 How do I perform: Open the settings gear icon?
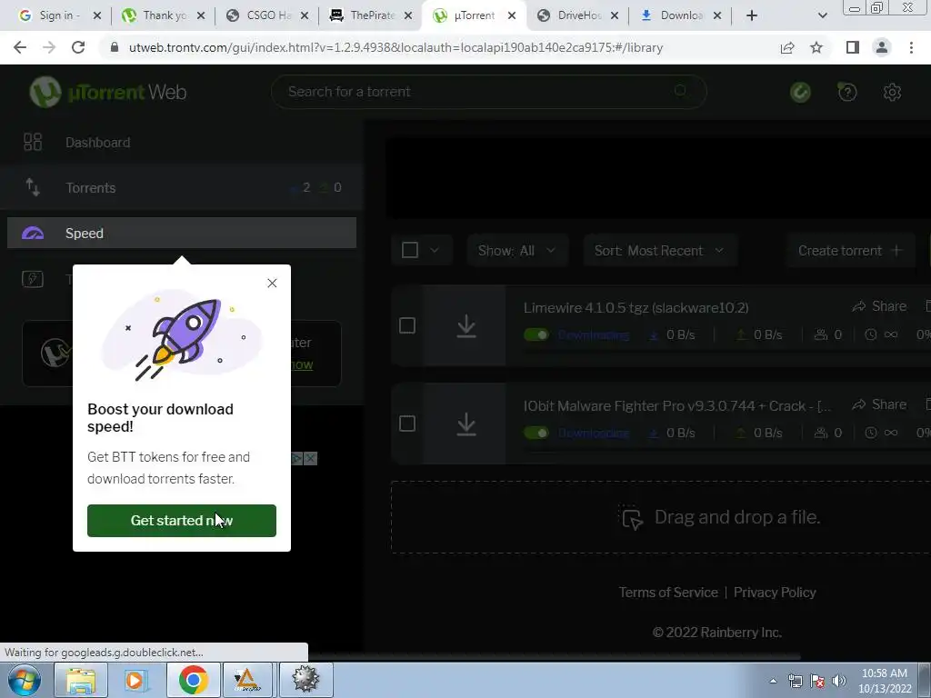892,92
